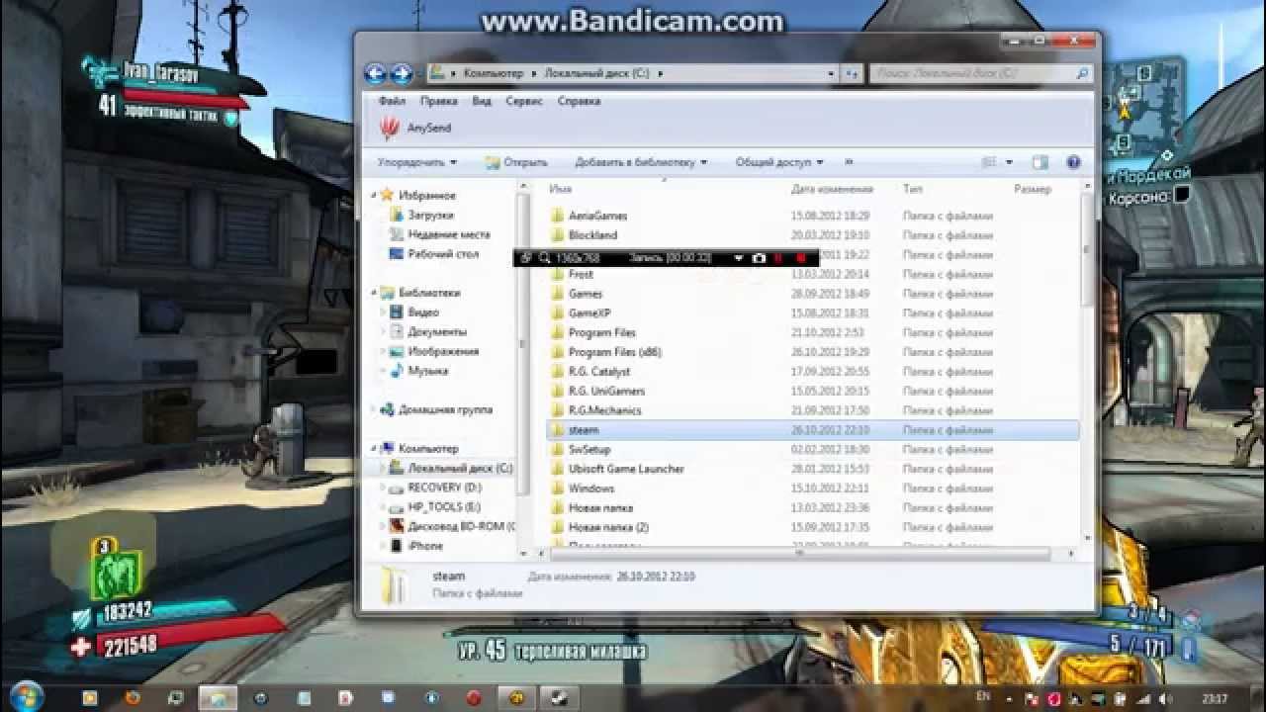Viewport: 1266px width, 712px height.
Task: Click the AeriaGames folder icon
Action: [x=557, y=216]
